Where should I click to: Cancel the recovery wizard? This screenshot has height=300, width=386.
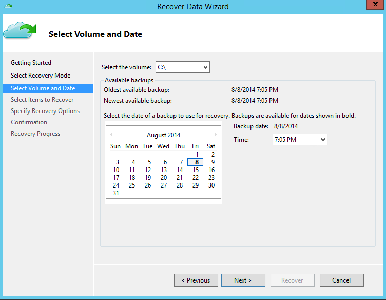click(342, 280)
